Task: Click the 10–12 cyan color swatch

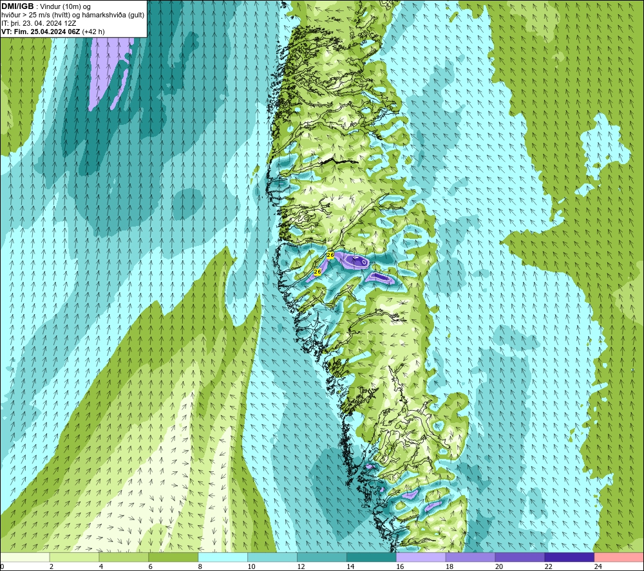Action: (x=272, y=557)
